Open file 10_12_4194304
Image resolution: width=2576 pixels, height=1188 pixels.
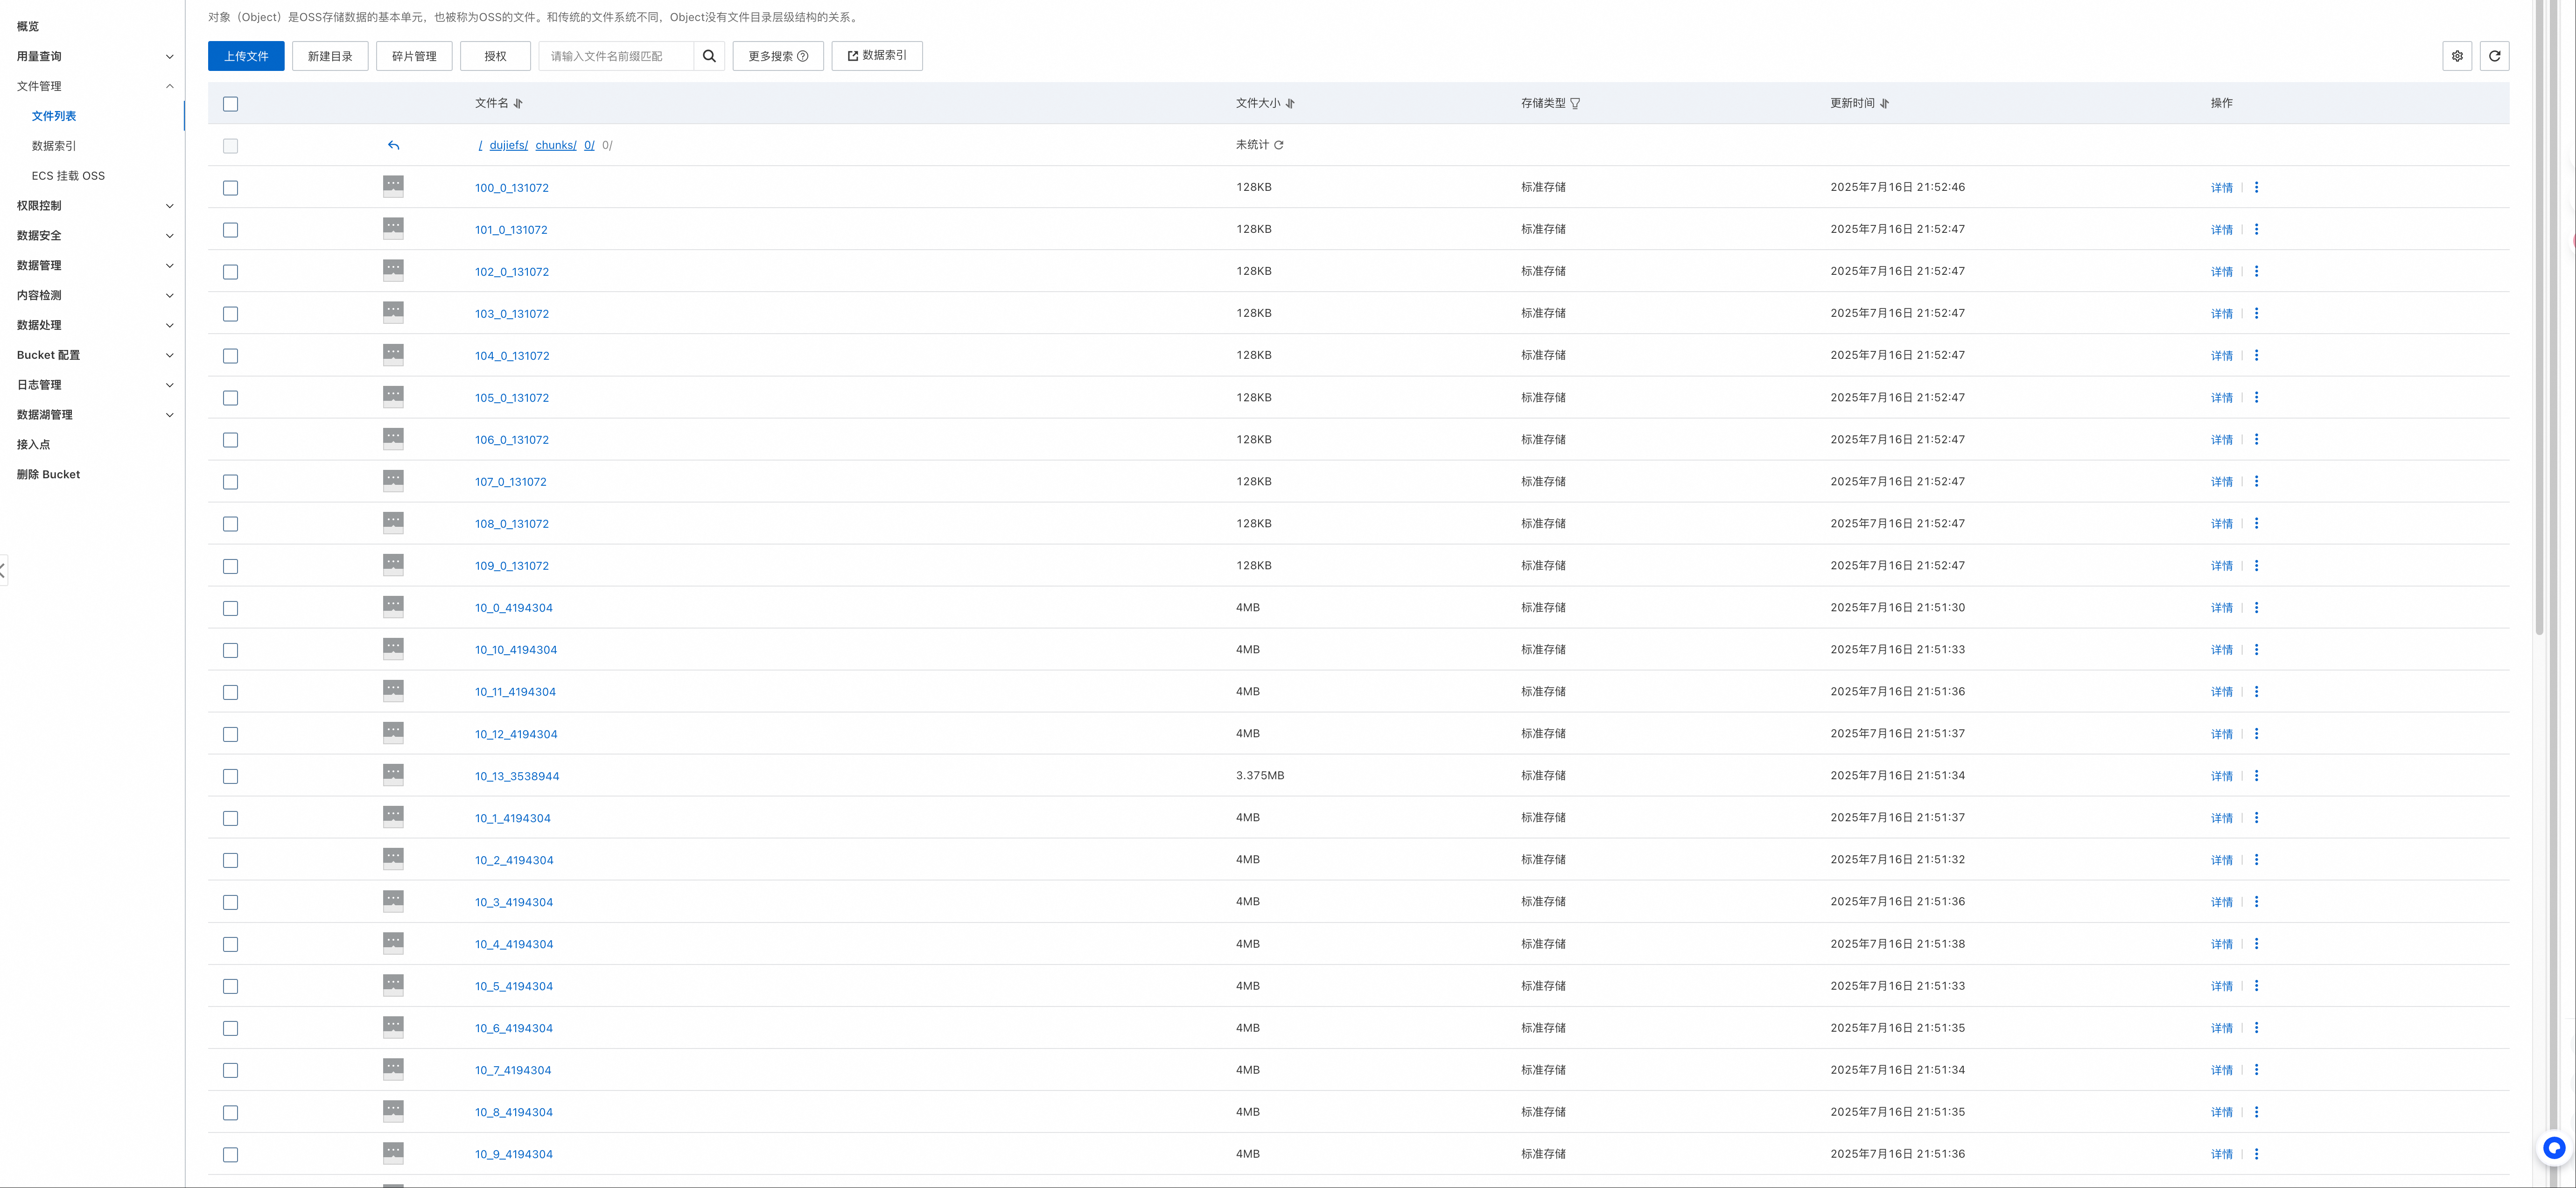[x=516, y=734]
